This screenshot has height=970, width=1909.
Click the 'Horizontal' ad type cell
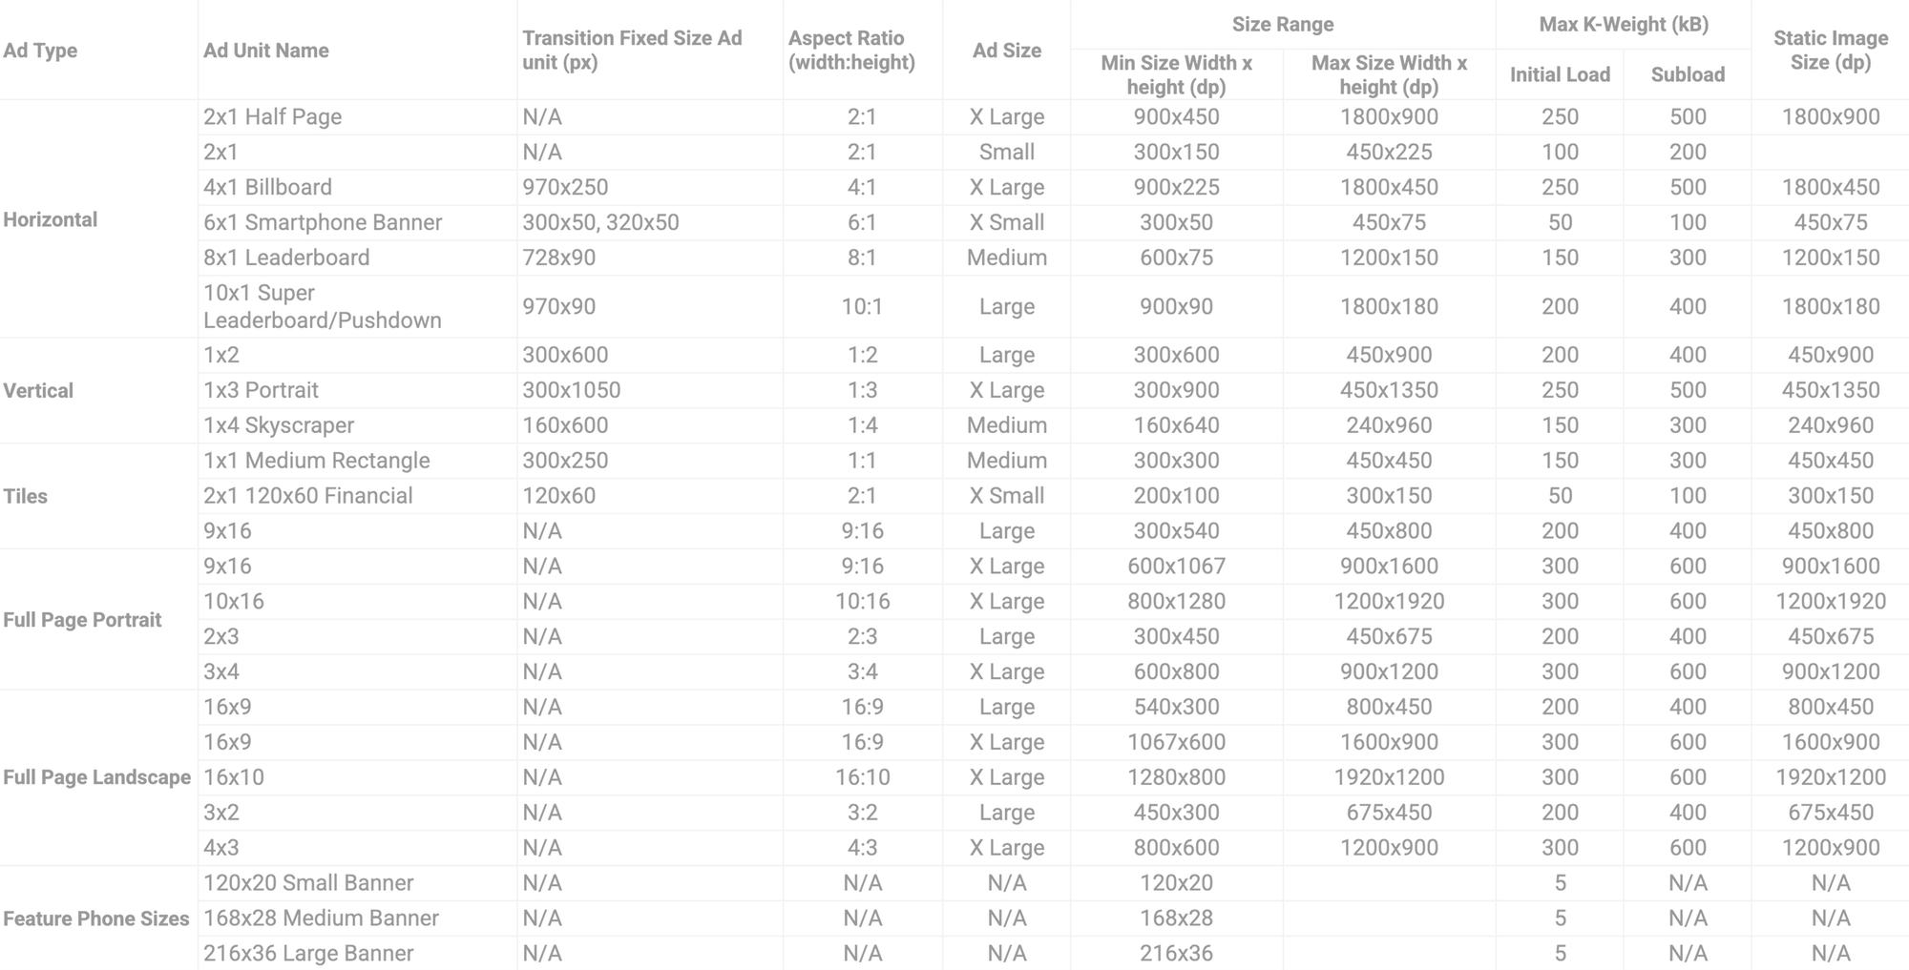click(x=51, y=219)
